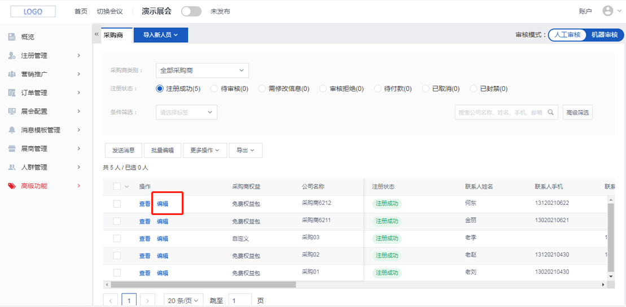626x307 pixels.
Task: Go to previous page arrow
Action: tap(110, 301)
